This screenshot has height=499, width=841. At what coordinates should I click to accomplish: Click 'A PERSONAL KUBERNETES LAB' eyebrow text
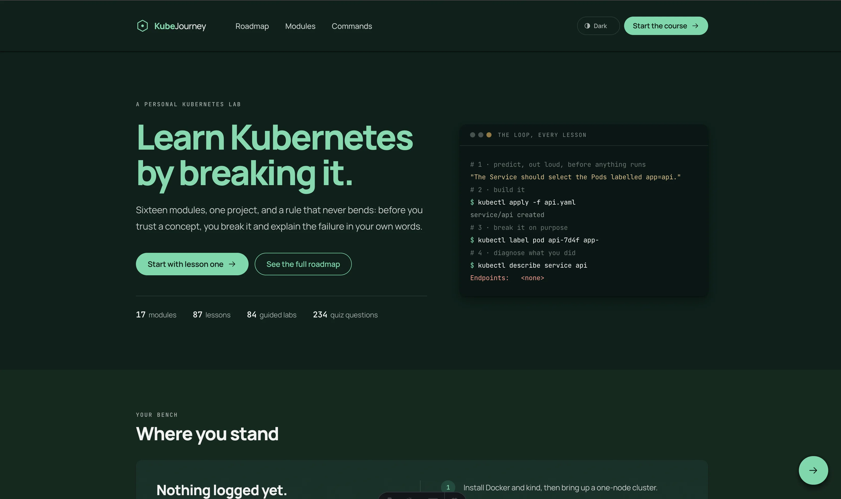[188, 104]
